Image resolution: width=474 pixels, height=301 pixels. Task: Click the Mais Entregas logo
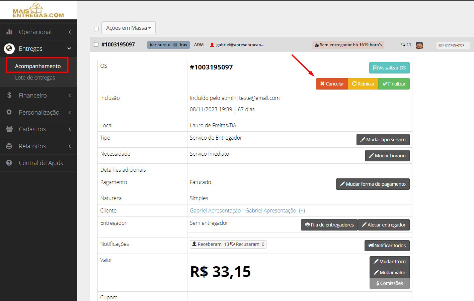coord(38,10)
